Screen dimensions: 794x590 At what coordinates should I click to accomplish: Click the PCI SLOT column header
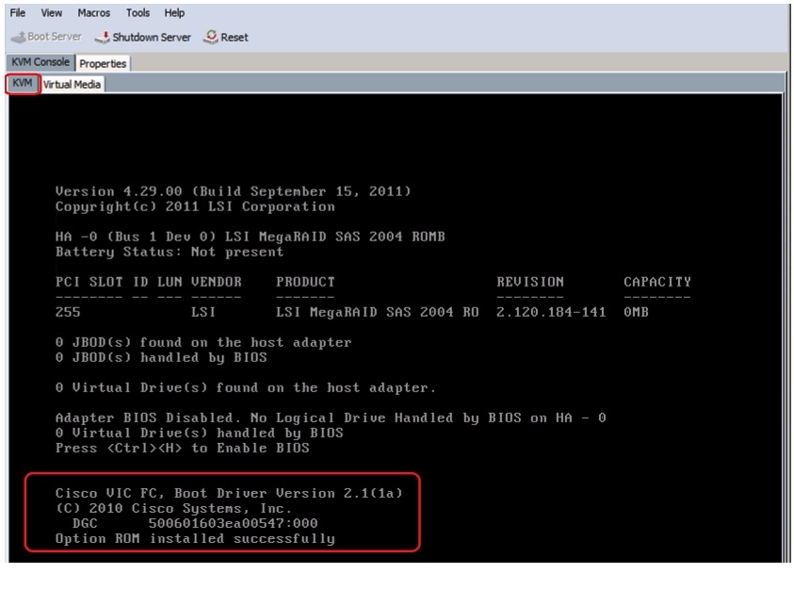click(x=89, y=282)
